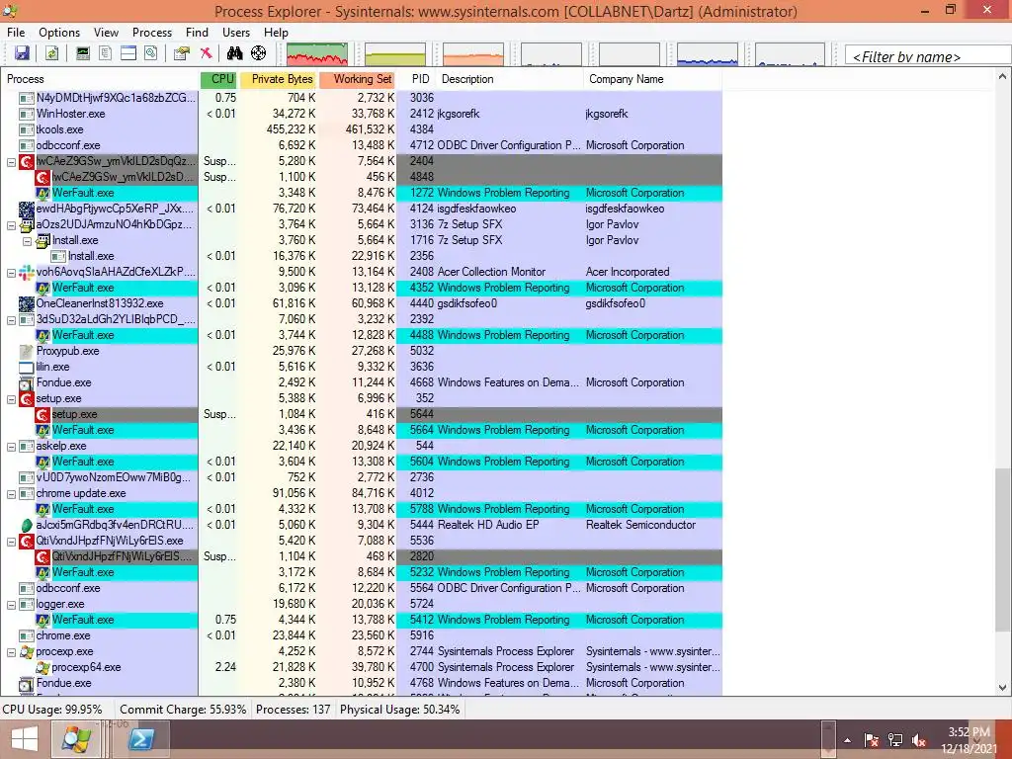Collapse the aOzs2UDJAmzuNO4hKbDGpz tree node
The width and height of the screenshot is (1012, 759).
point(11,225)
